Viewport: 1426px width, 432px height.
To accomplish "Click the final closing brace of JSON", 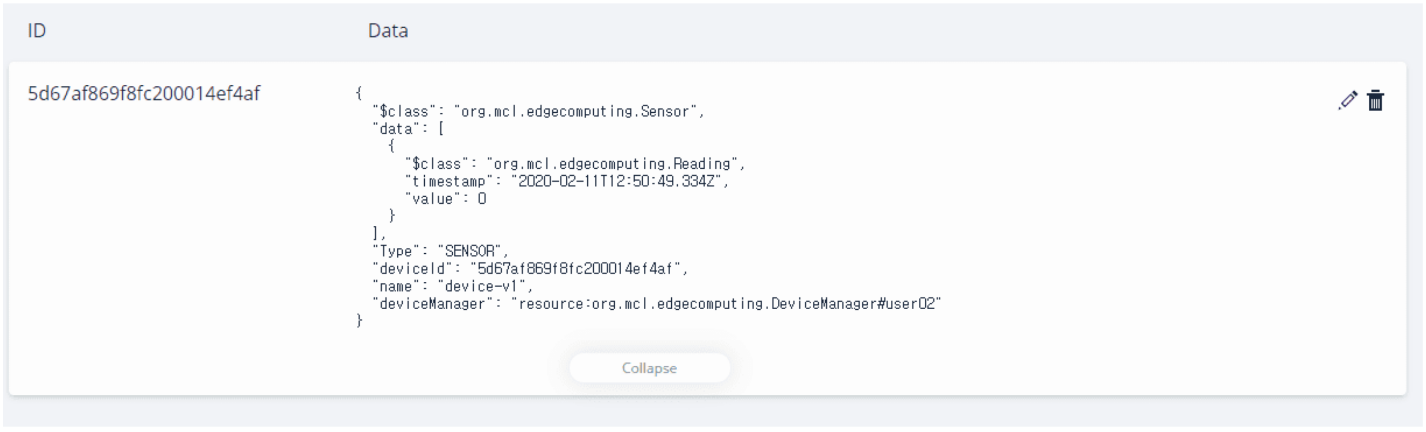I will coord(359,320).
